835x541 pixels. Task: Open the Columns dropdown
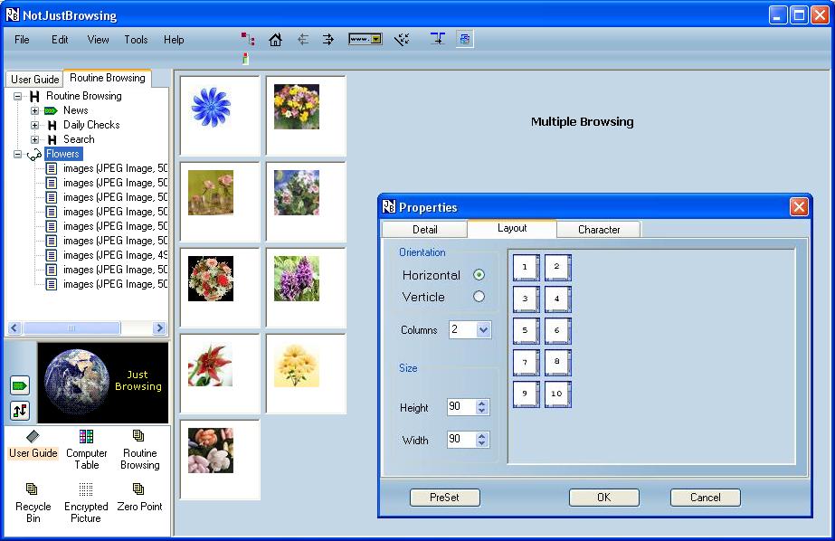tap(483, 330)
